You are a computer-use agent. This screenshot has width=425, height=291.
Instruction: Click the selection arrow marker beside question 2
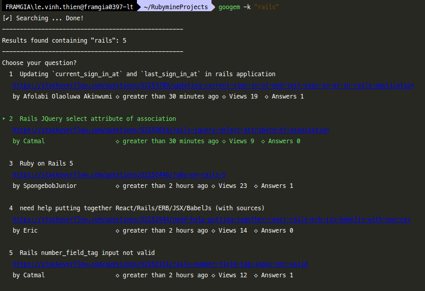(4, 119)
